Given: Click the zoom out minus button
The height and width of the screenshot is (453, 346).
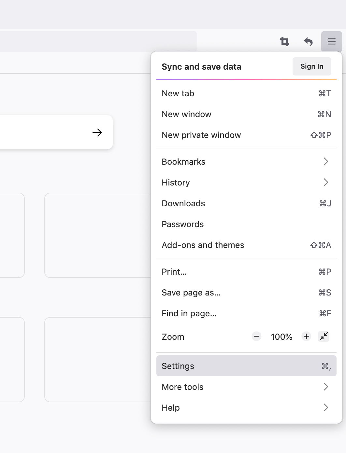Looking at the screenshot, I should pyautogui.click(x=257, y=336).
